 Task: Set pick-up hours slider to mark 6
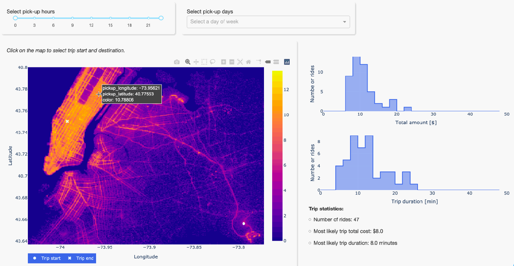pos(53,18)
